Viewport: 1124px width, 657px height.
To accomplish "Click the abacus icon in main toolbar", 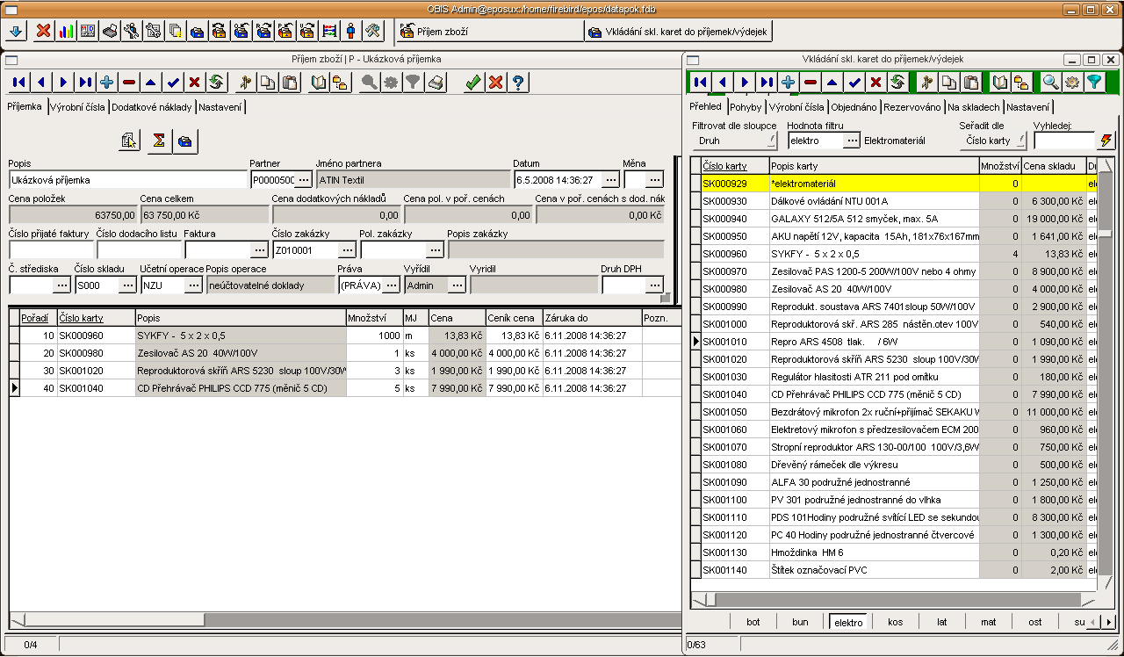I will click(328, 32).
